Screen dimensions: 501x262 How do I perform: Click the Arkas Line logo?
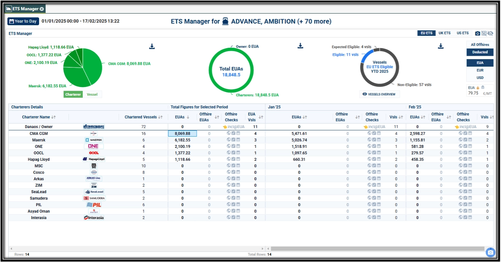pos(94,178)
